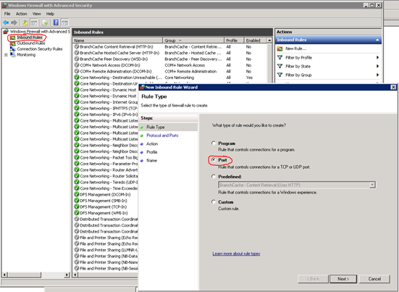399x292 pixels.
Task: Open the Action menu
Action: point(22,14)
